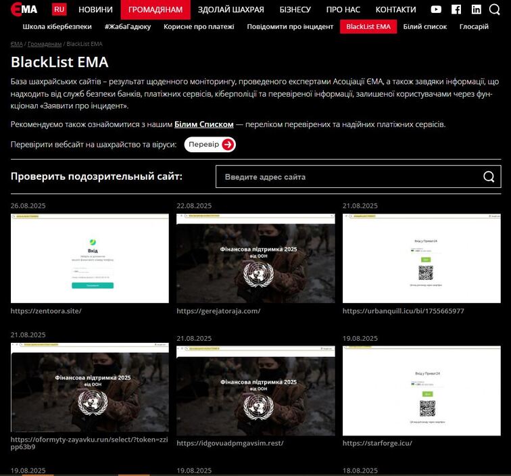Open the EMA LinkedIn page icon
This screenshot has height=476, width=511.
click(x=476, y=9)
